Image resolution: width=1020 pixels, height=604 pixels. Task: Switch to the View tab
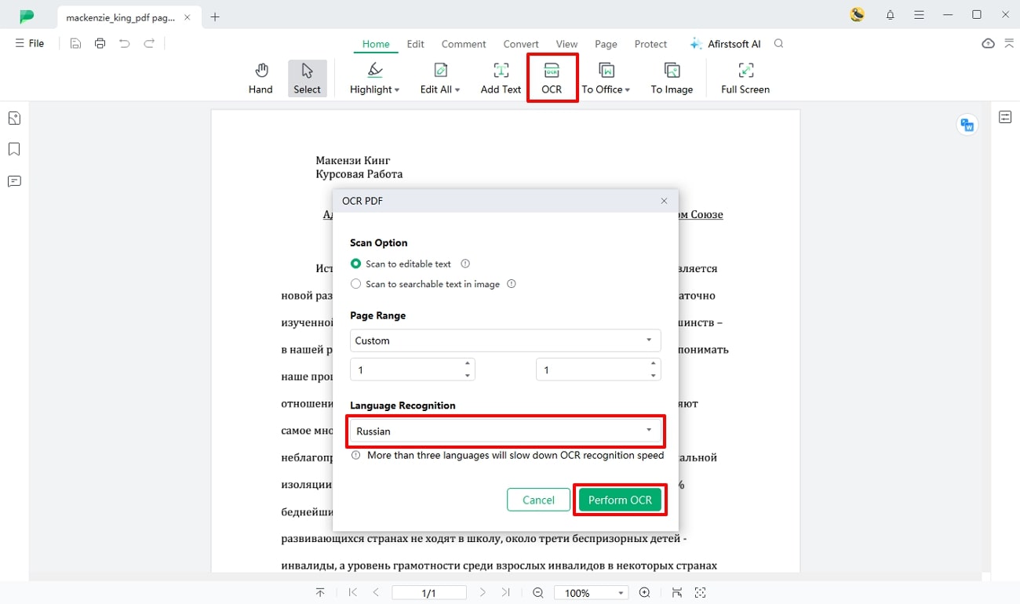coord(566,44)
